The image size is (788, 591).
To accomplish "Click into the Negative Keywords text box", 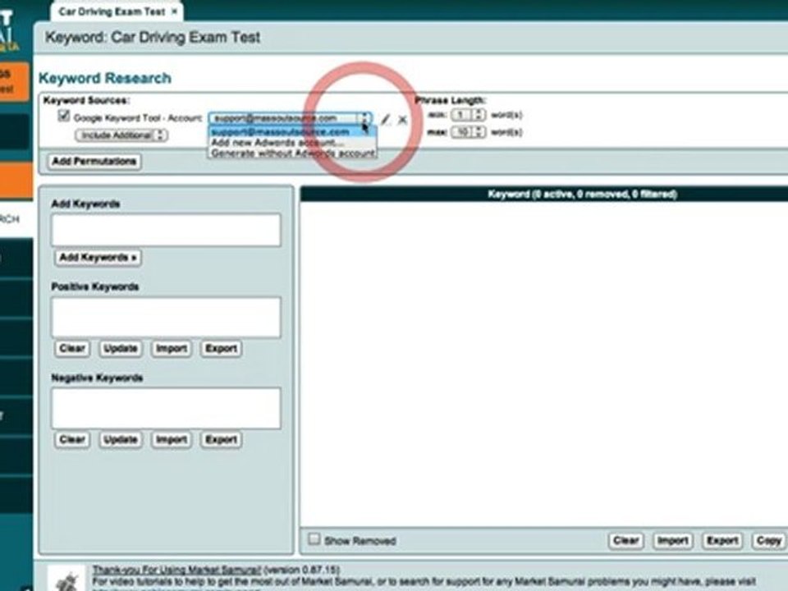I will 166,408.
